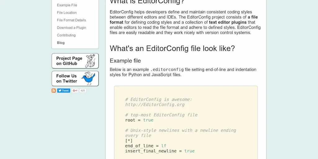318x159 pixels.
Task: Click the 'root = true' code line
Action: (x=139, y=120)
